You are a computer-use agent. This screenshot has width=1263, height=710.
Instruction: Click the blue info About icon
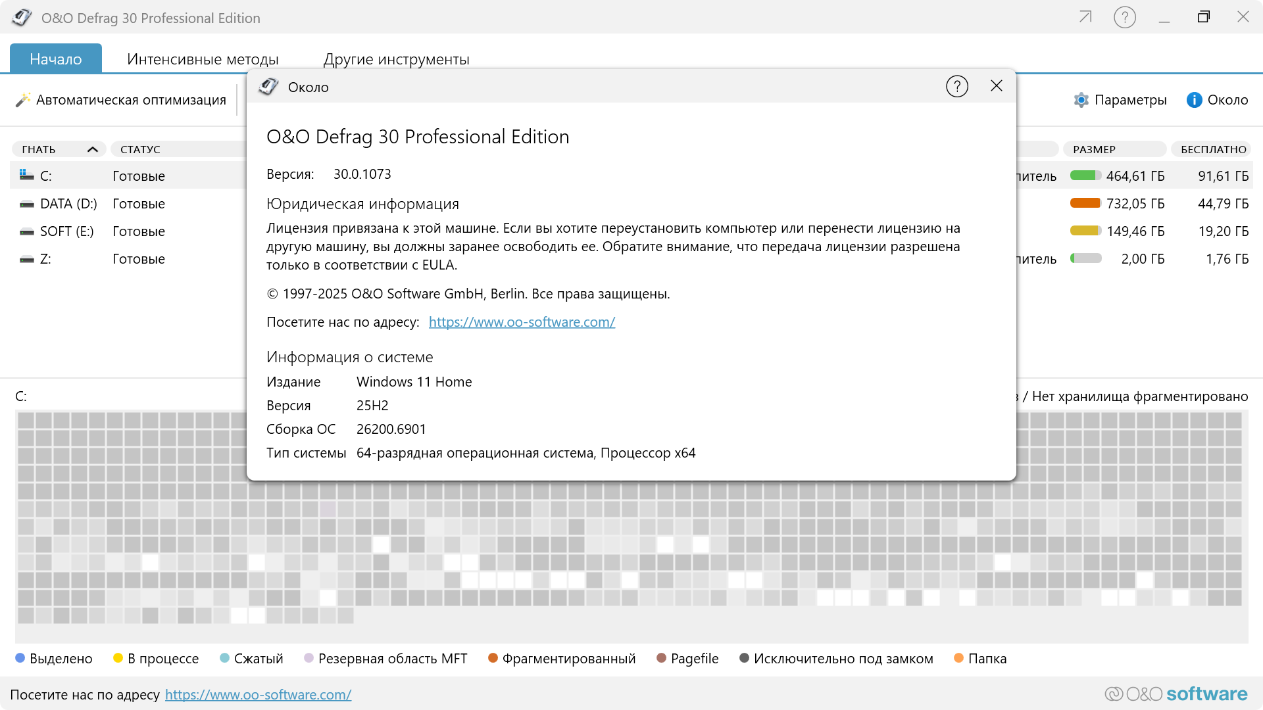1194,100
